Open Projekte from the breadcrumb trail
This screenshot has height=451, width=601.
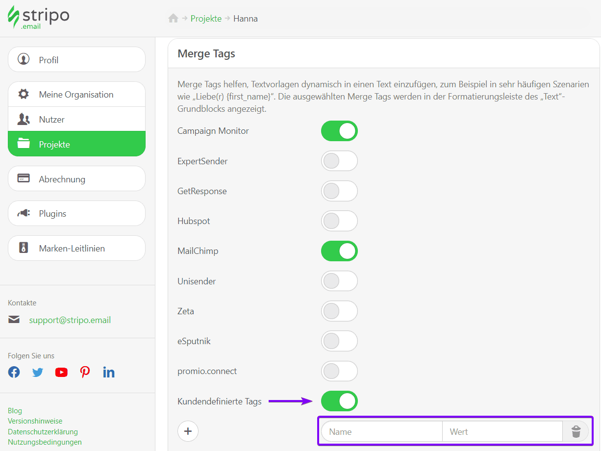pyautogui.click(x=206, y=18)
